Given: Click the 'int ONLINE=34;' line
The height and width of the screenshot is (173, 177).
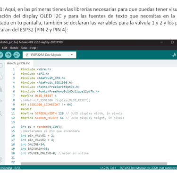Looking at the screenshot, I should tap(33, 144).
